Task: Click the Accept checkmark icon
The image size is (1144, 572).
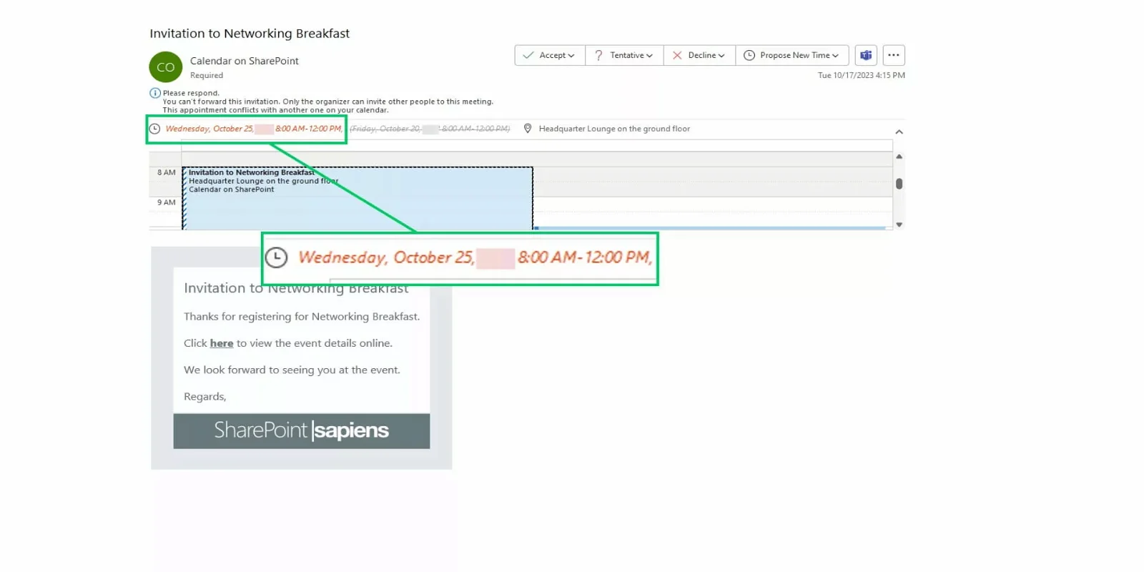Action: [528, 55]
